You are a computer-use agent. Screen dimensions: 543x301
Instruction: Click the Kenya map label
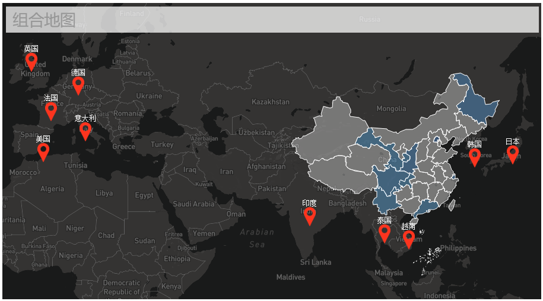pyautogui.click(x=171, y=286)
